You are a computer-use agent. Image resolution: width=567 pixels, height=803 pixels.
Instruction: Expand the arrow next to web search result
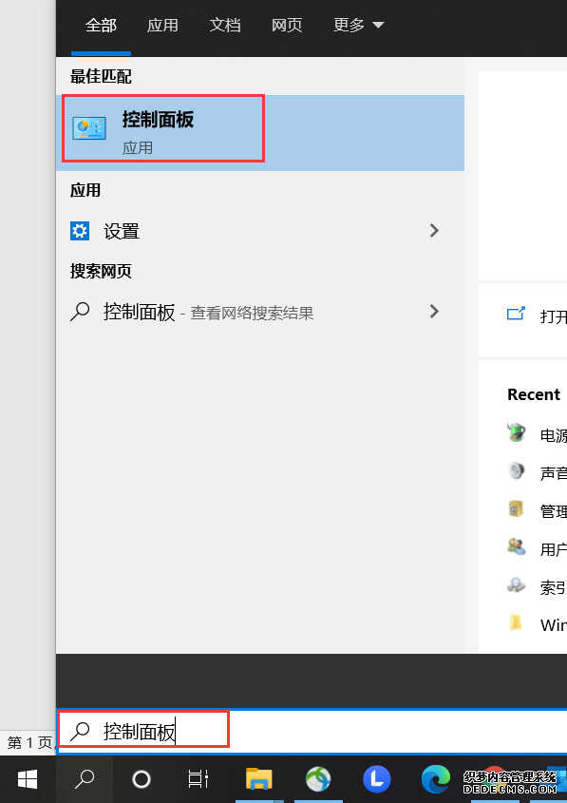click(434, 311)
